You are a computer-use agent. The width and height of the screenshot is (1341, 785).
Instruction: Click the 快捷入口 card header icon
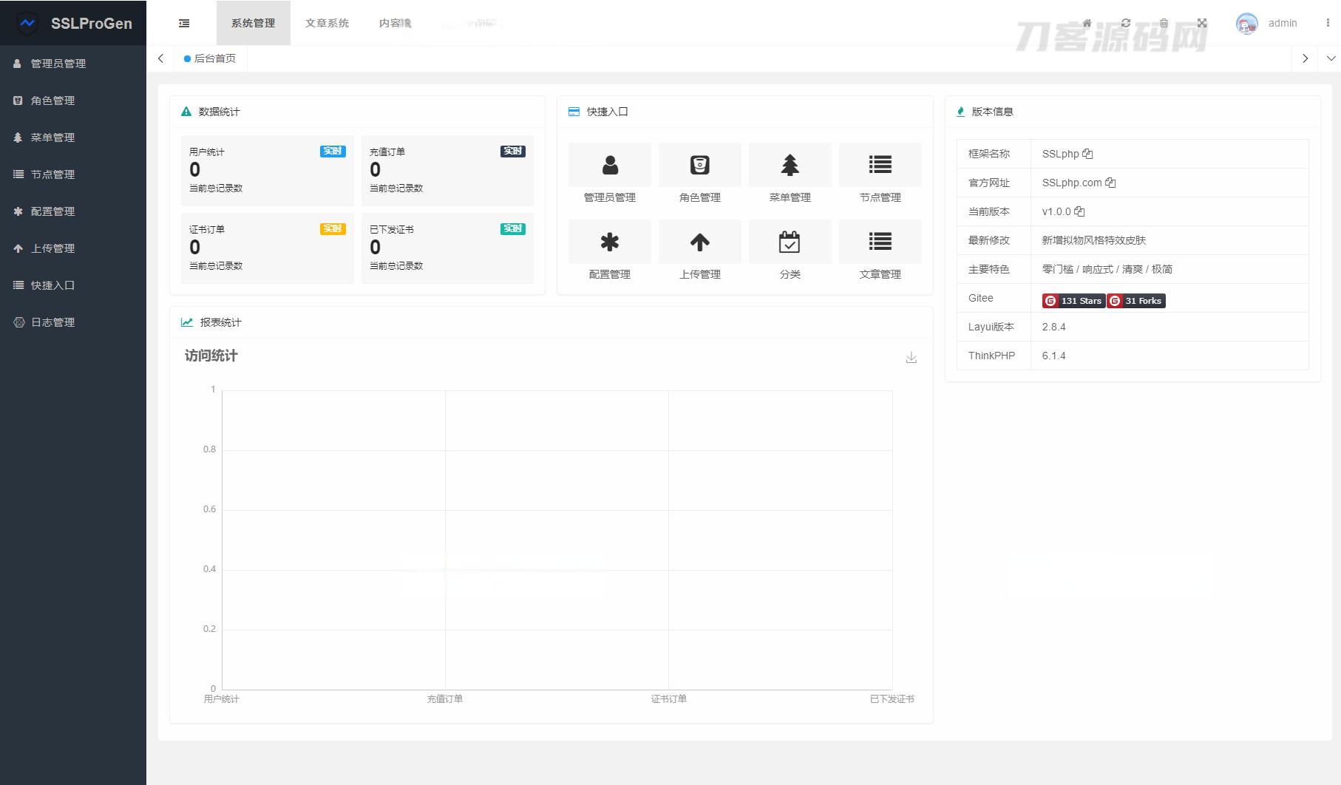point(574,112)
